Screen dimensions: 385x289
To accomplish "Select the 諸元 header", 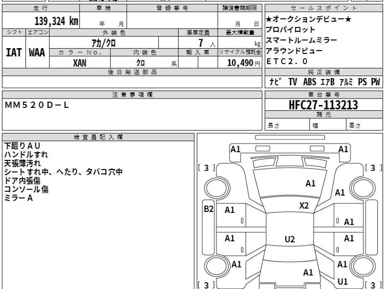I will pyautogui.click(x=324, y=115).
